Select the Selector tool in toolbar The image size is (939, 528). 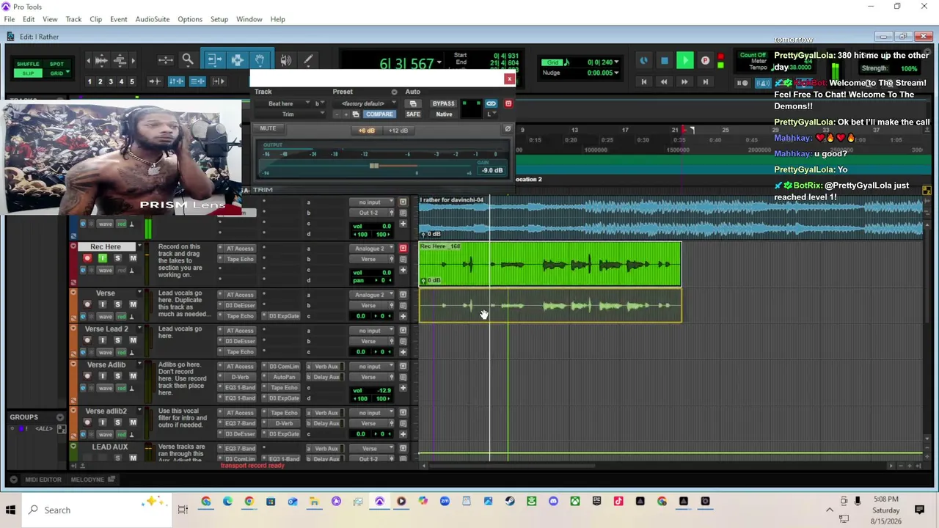237,60
